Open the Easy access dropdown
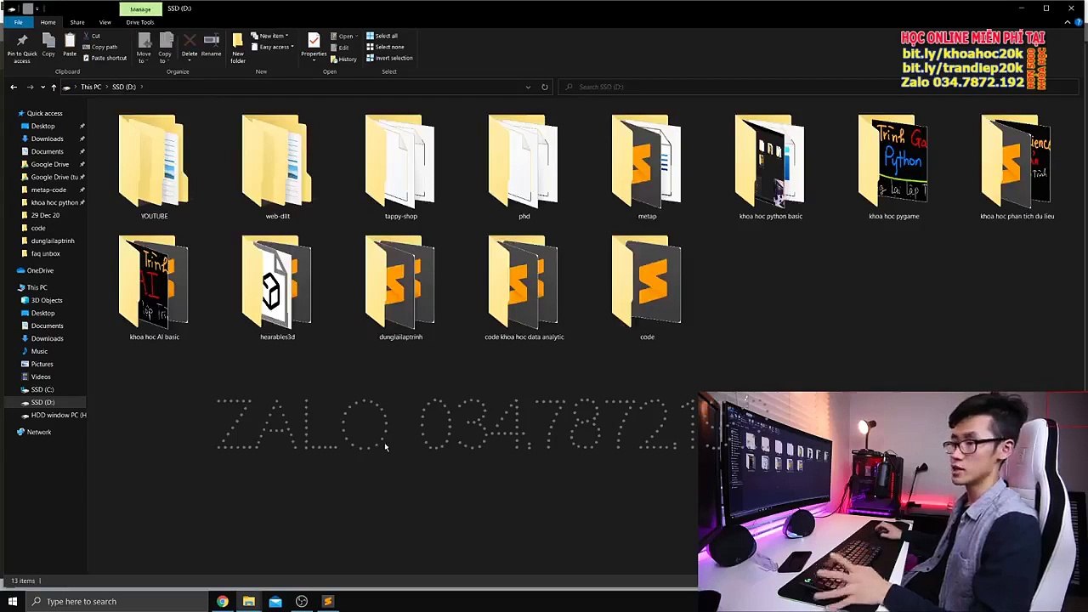 click(272, 47)
